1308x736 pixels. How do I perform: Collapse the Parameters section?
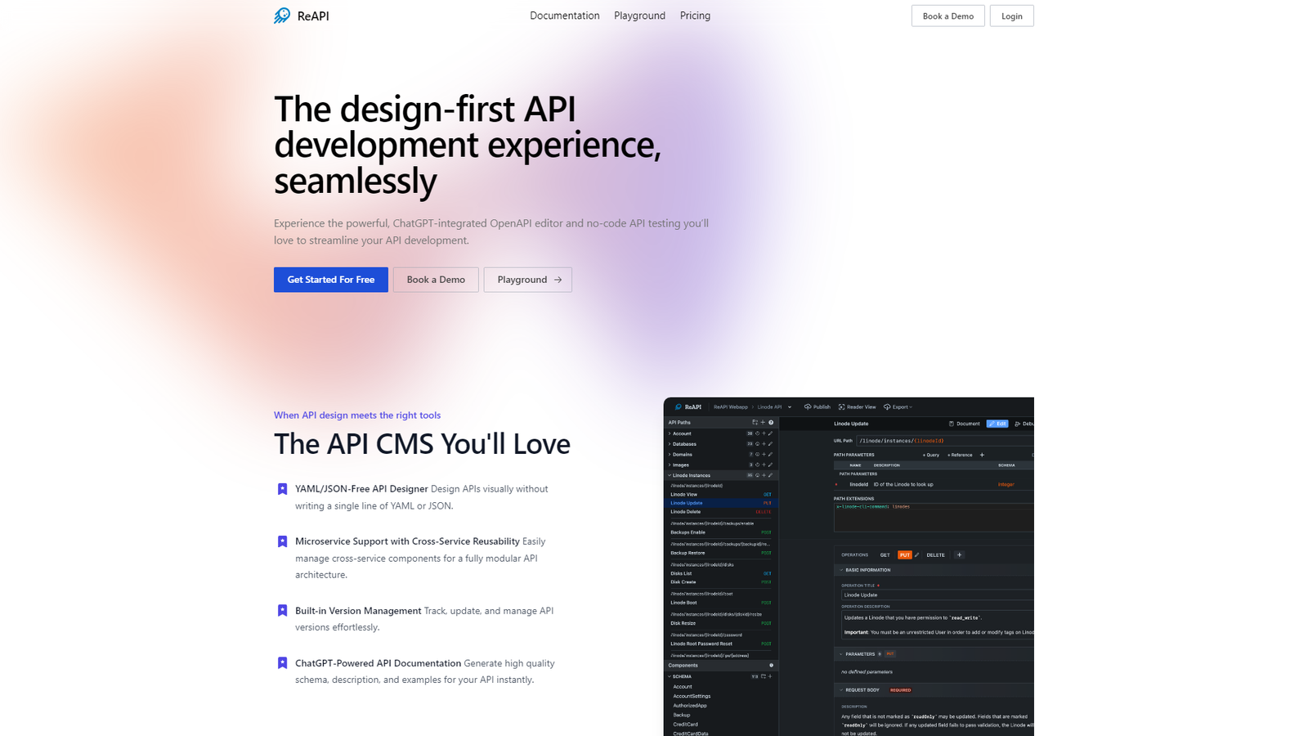click(x=841, y=654)
